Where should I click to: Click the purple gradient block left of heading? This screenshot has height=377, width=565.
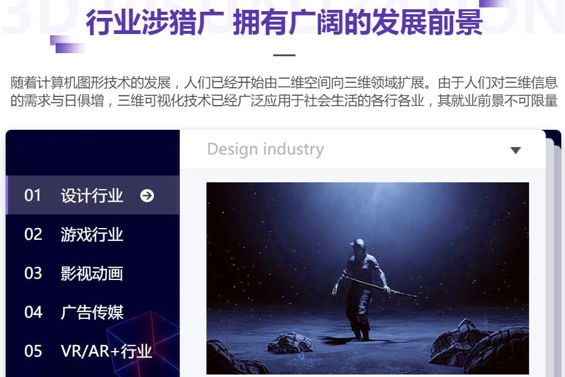68,44
